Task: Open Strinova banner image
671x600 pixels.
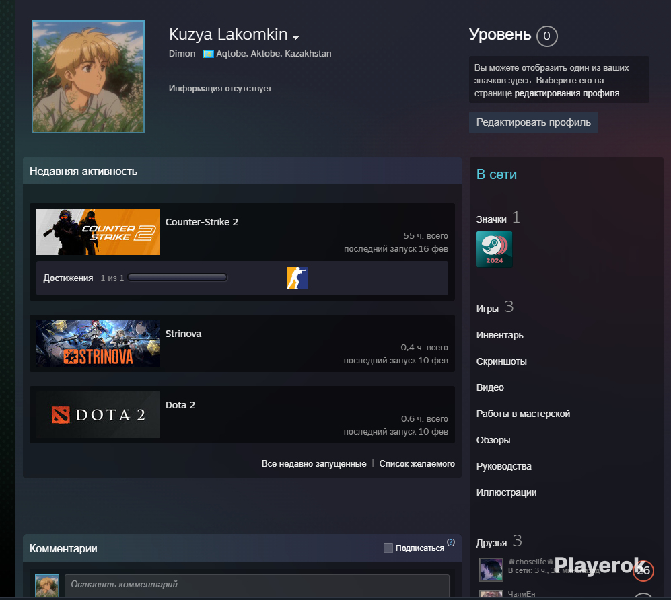Action: 98,344
